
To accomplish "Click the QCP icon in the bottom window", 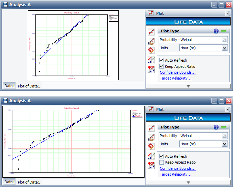I will tap(151, 165).
